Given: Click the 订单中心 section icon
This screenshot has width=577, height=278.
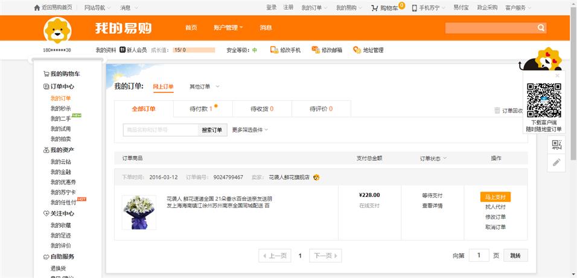Looking at the screenshot, I should tap(46, 86).
